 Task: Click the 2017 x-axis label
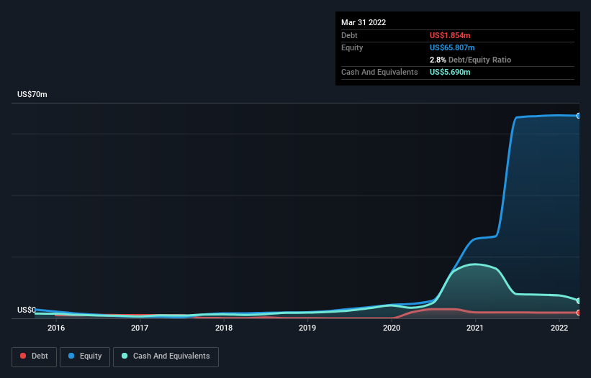pos(140,328)
